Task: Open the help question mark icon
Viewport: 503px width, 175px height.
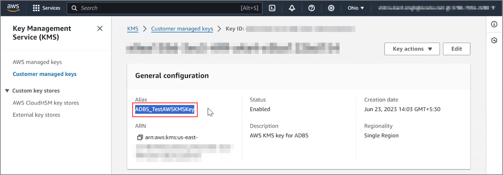Action: tap(311, 8)
